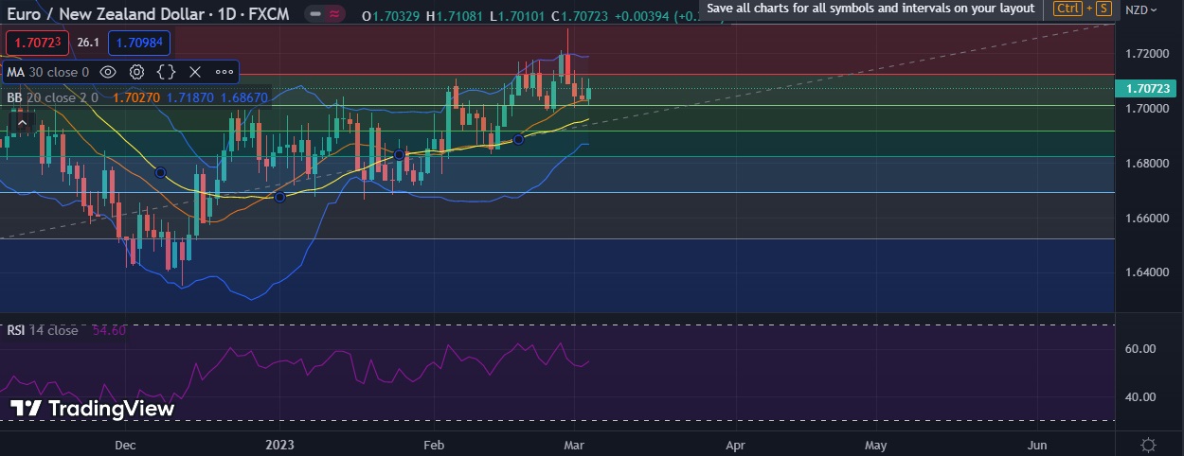Screen dimensions: 1184x456
Task: Click the 60.00 level on the RSI scale
Action: tap(1141, 348)
